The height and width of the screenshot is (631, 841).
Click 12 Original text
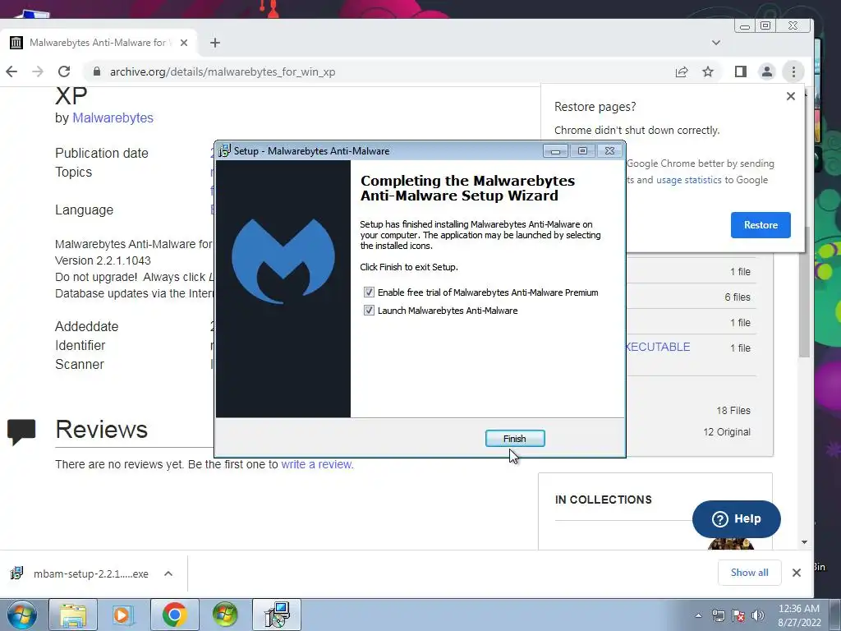[x=727, y=432]
